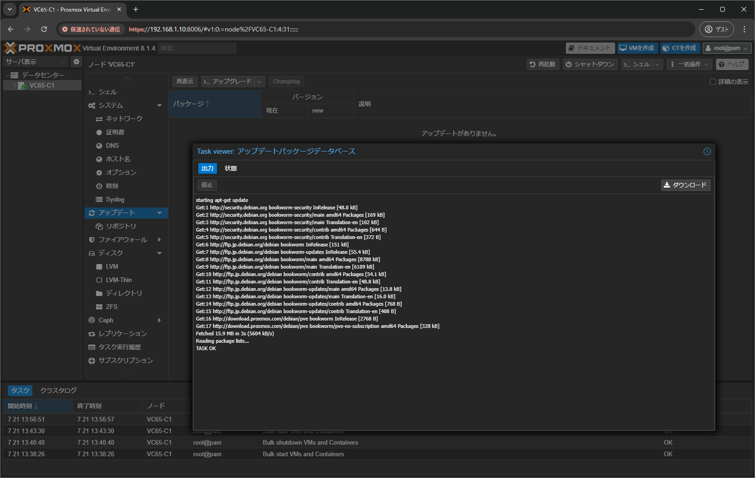755x478 pixels.
Task: Select the クラスタログ tab
Action: click(58, 391)
